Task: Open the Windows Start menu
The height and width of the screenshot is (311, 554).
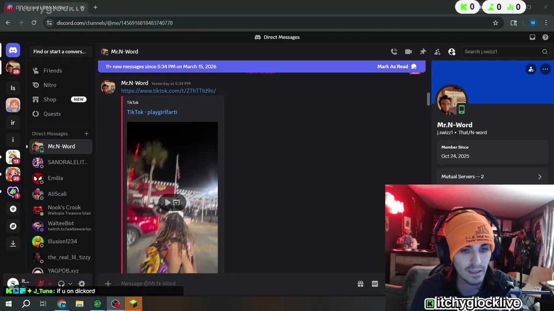Action: pos(8,304)
